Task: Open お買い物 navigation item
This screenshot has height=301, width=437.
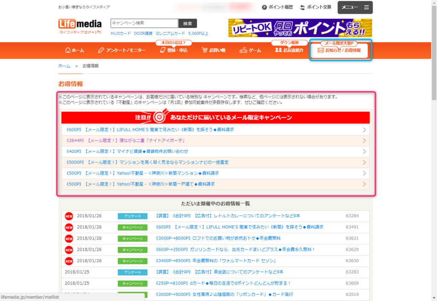Action: (213, 50)
